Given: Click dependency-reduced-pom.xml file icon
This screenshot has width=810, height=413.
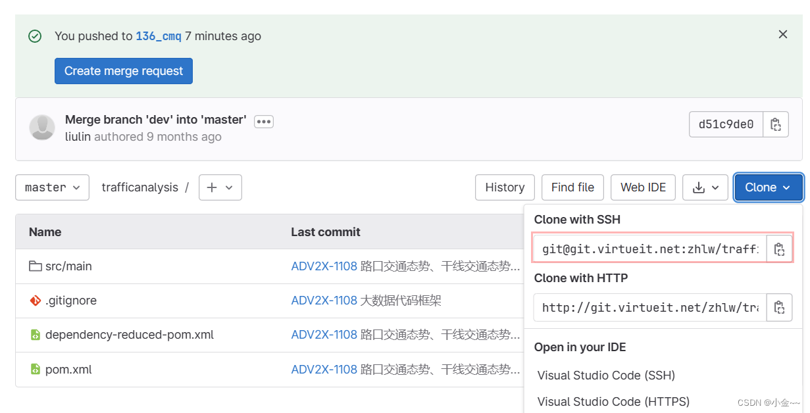Looking at the screenshot, I should click(36, 335).
